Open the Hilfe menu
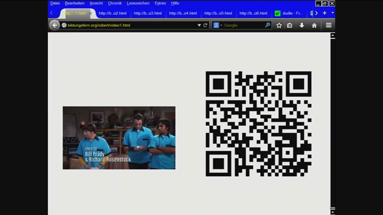 (175, 3)
